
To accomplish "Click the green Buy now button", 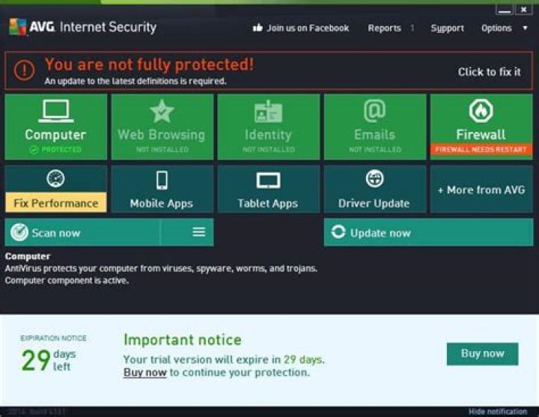I will (x=482, y=354).
